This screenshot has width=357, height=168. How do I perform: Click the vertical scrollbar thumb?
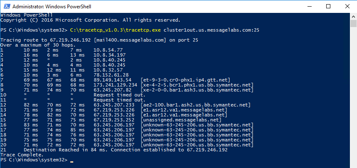353,24
